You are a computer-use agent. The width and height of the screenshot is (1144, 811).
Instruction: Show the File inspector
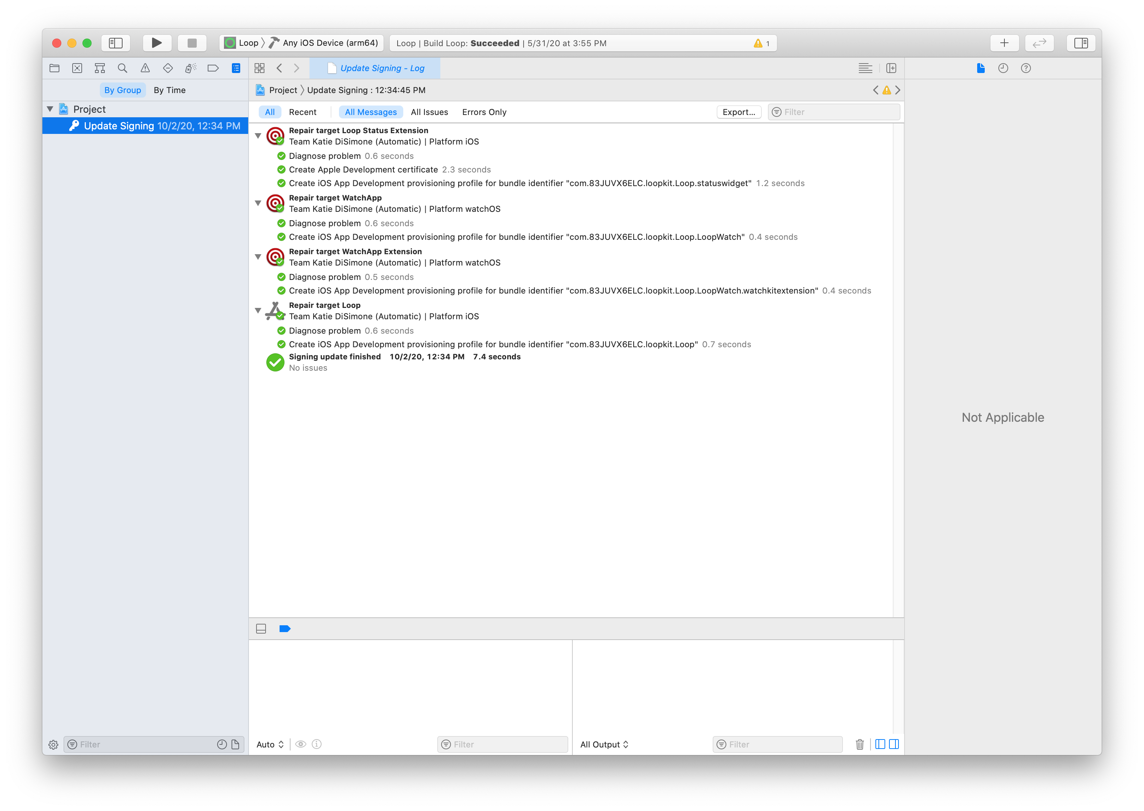click(x=981, y=68)
